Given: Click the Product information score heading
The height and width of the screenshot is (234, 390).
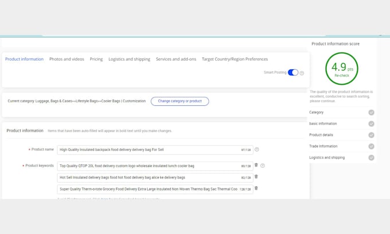Looking at the screenshot, I should (336, 44).
